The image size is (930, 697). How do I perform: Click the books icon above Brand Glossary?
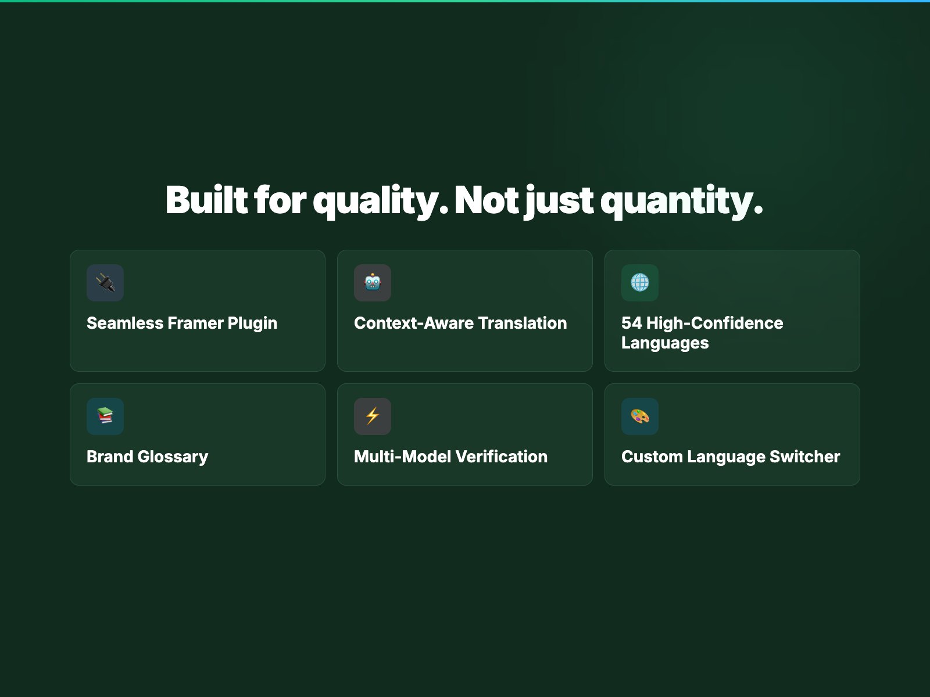point(105,416)
